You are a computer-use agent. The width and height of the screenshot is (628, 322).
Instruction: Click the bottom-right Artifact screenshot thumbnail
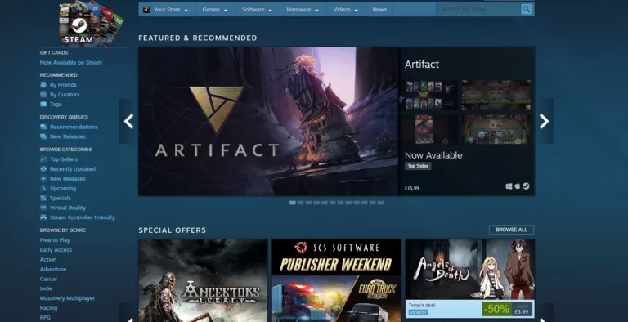tap(496, 129)
